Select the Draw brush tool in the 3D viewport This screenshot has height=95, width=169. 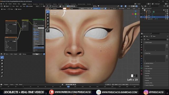click(x=48, y=12)
